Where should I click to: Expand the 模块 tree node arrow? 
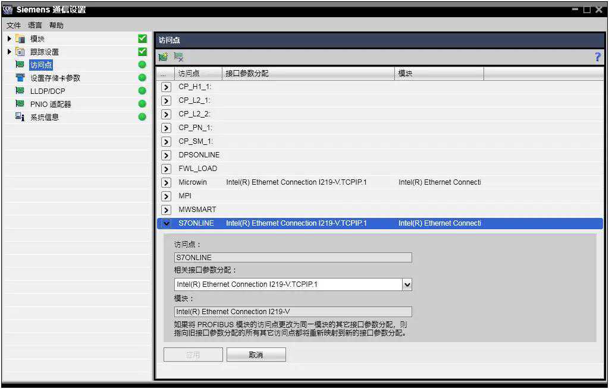pyautogui.click(x=9, y=39)
